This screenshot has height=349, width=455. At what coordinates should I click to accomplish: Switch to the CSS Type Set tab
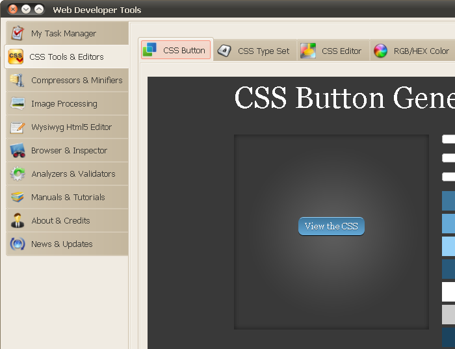(255, 51)
